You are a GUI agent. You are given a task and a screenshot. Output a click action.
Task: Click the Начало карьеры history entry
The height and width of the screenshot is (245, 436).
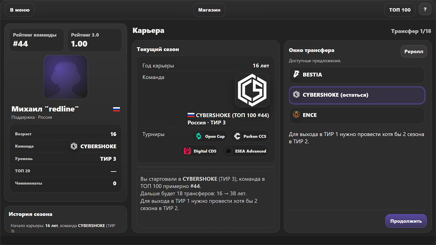tap(63, 228)
